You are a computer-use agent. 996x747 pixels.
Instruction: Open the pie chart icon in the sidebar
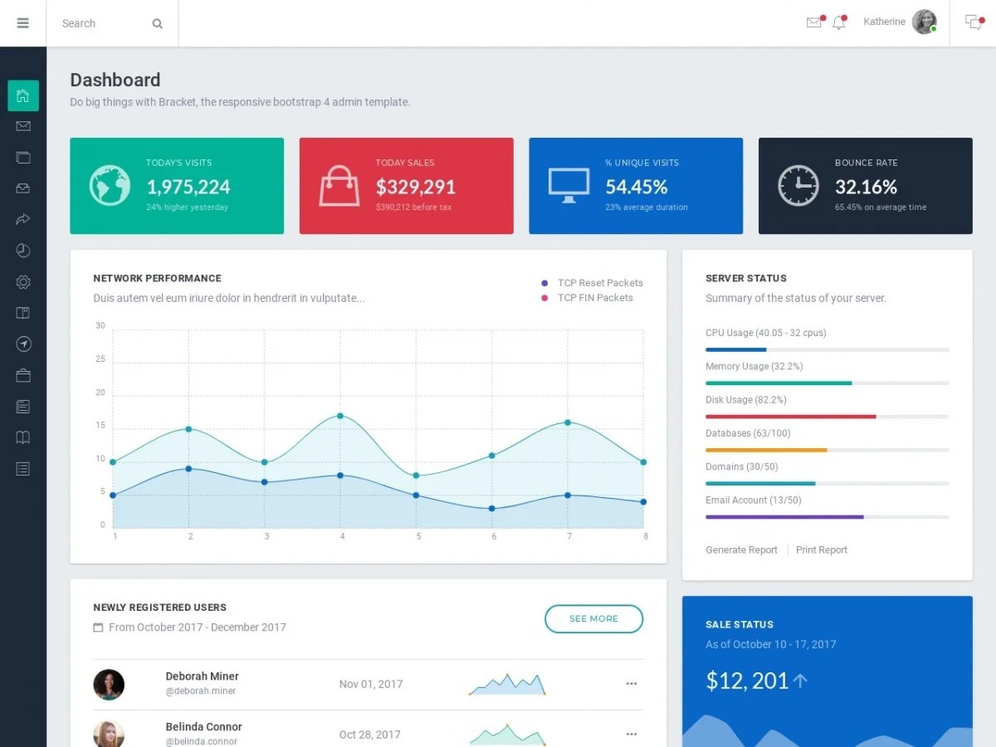pos(22,250)
